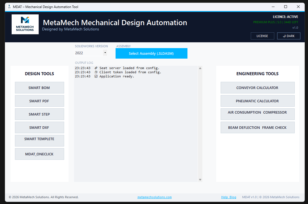Open the Help Blog link

pos(229,197)
